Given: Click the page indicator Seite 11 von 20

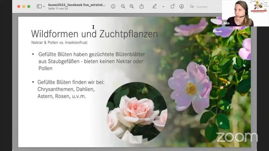Looking at the screenshot, I should click(x=58, y=8).
